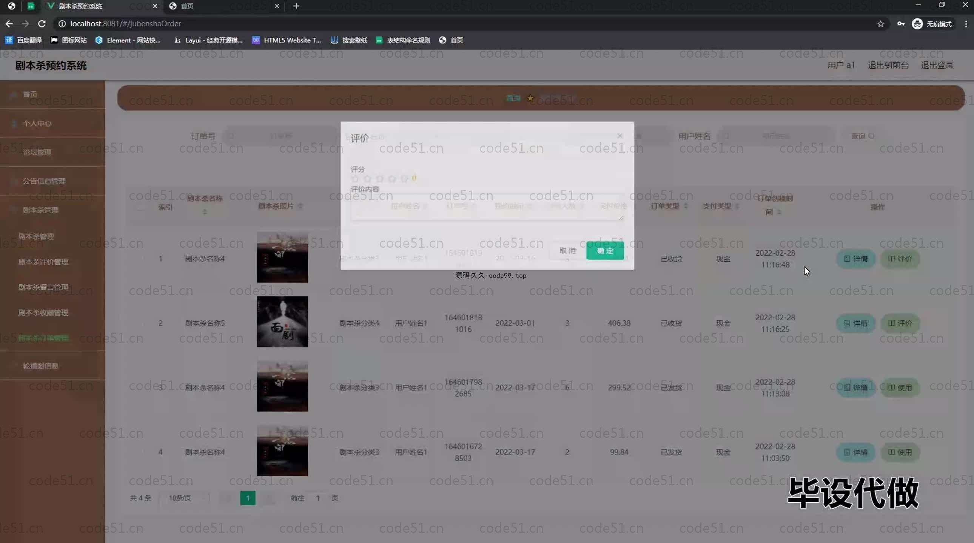Open 详情 for order 1646016728503

point(856,452)
